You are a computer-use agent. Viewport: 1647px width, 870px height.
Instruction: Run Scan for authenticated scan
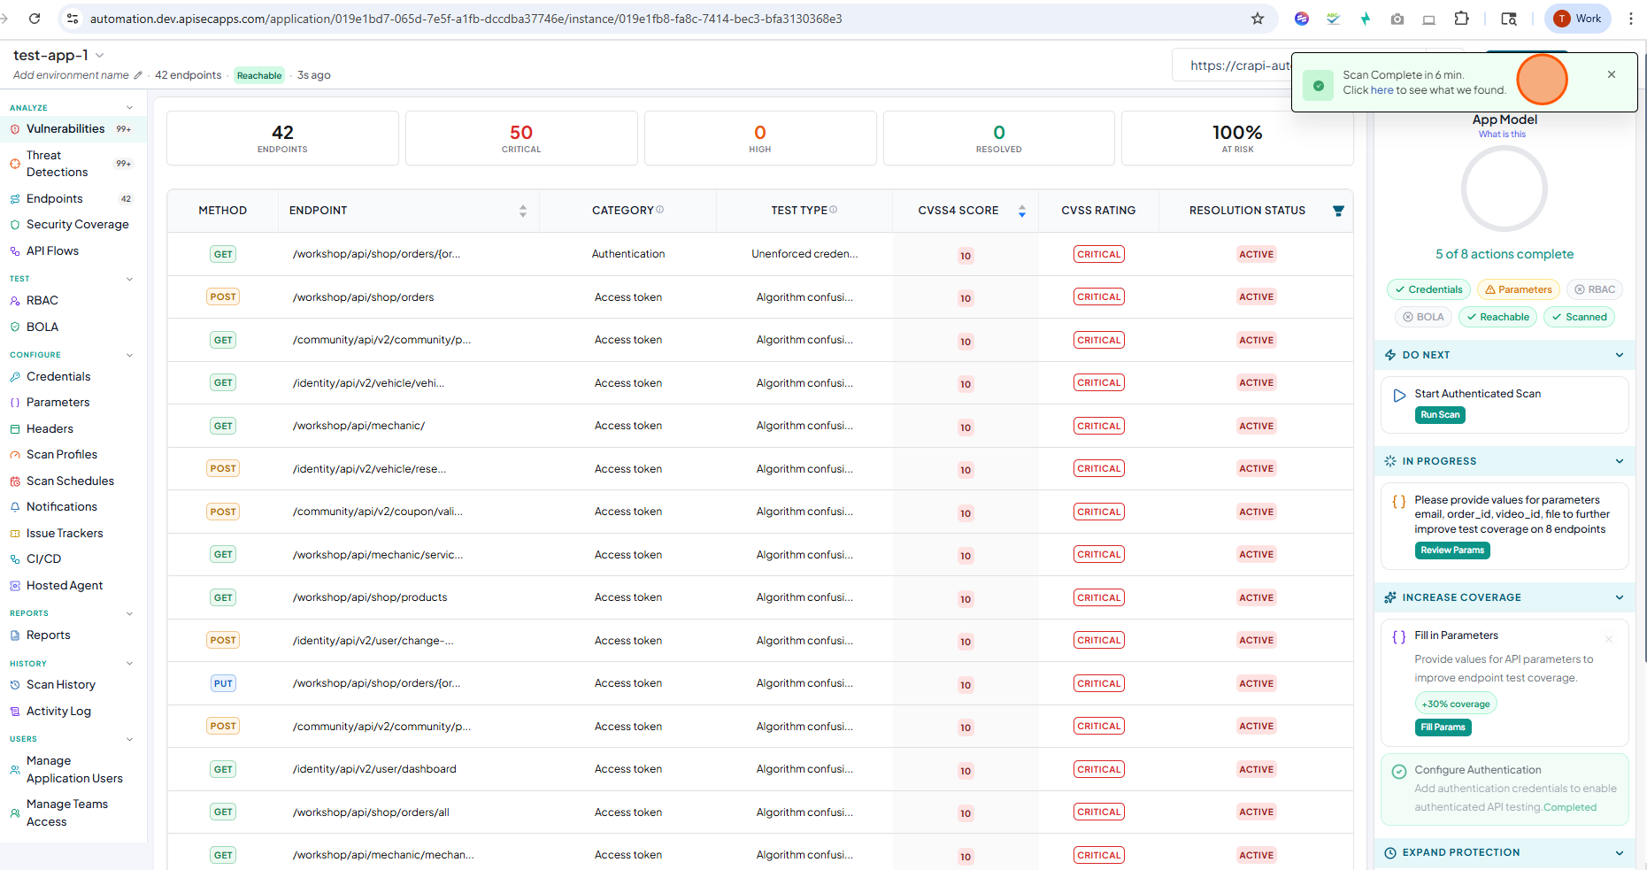click(x=1440, y=415)
